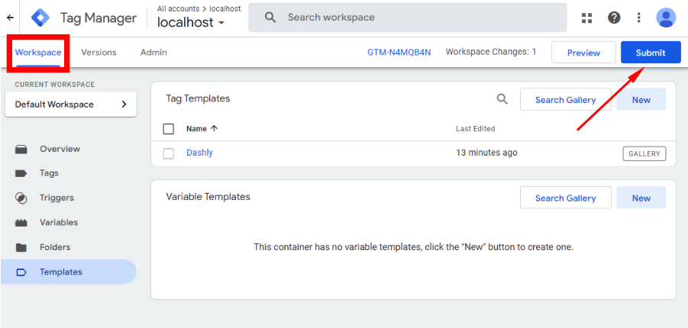Image resolution: width=688 pixels, height=328 pixels.
Task: Click the GTM-N4MQB4N container ID
Action: point(399,52)
